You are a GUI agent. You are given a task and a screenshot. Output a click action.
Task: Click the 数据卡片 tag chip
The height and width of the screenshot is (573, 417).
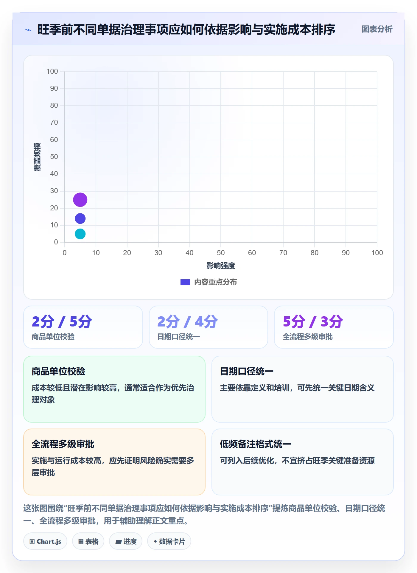169,541
